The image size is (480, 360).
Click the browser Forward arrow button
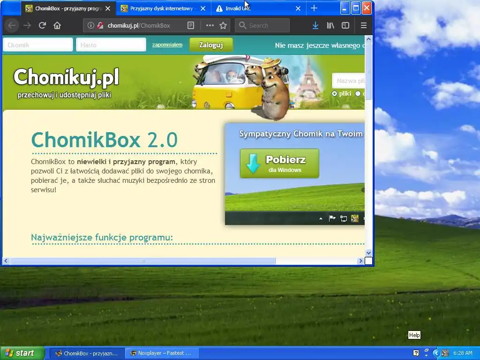coord(27,25)
